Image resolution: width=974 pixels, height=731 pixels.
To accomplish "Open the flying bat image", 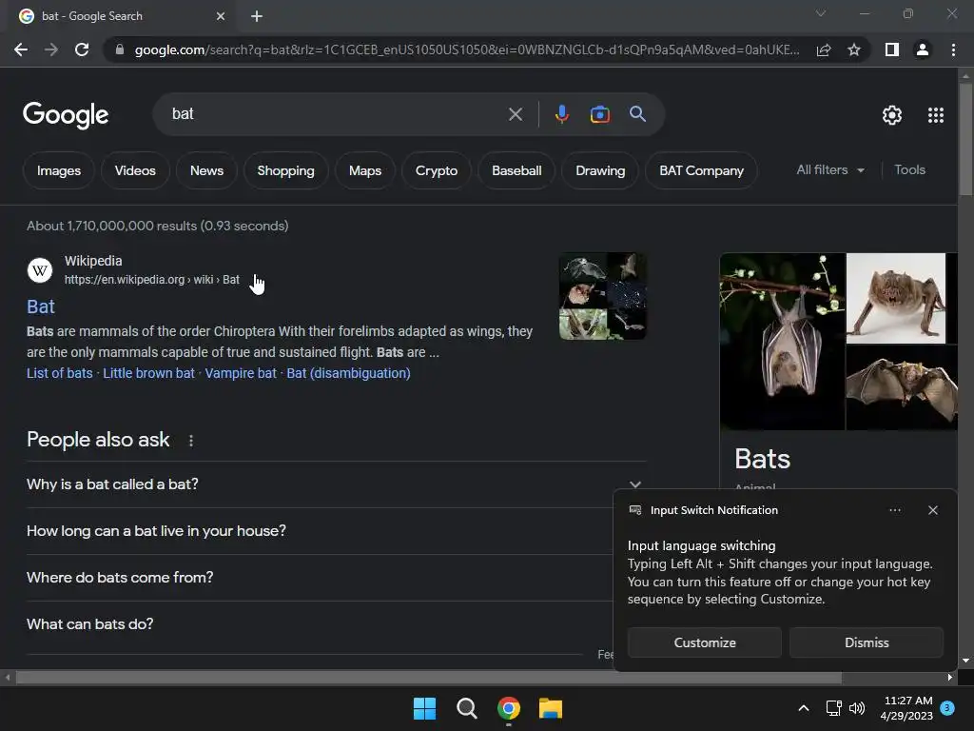I will [902, 388].
